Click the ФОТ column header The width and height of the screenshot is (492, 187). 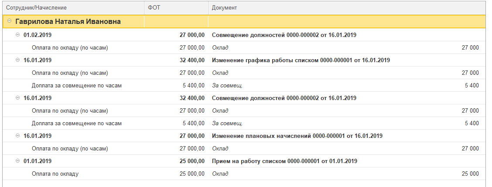tap(153, 8)
